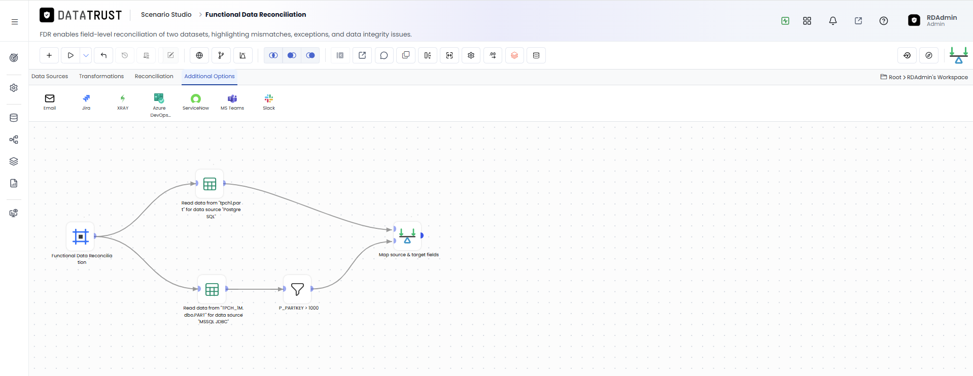Select the middle join-type toggle
Screen dimensions: 973x376
click(292, 55)
